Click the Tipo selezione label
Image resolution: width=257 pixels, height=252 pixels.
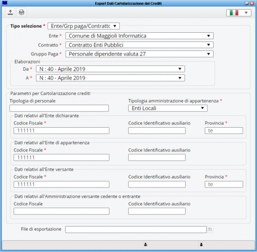point(26,26)
